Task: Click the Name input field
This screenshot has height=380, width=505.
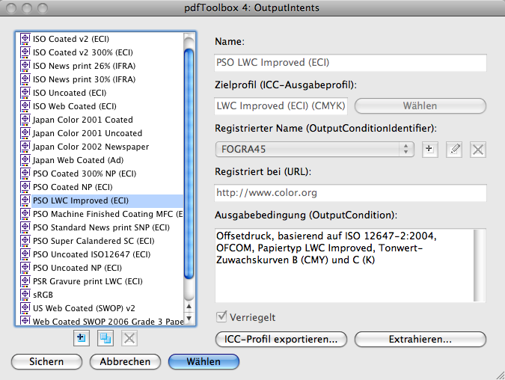Action: point(350,63)
